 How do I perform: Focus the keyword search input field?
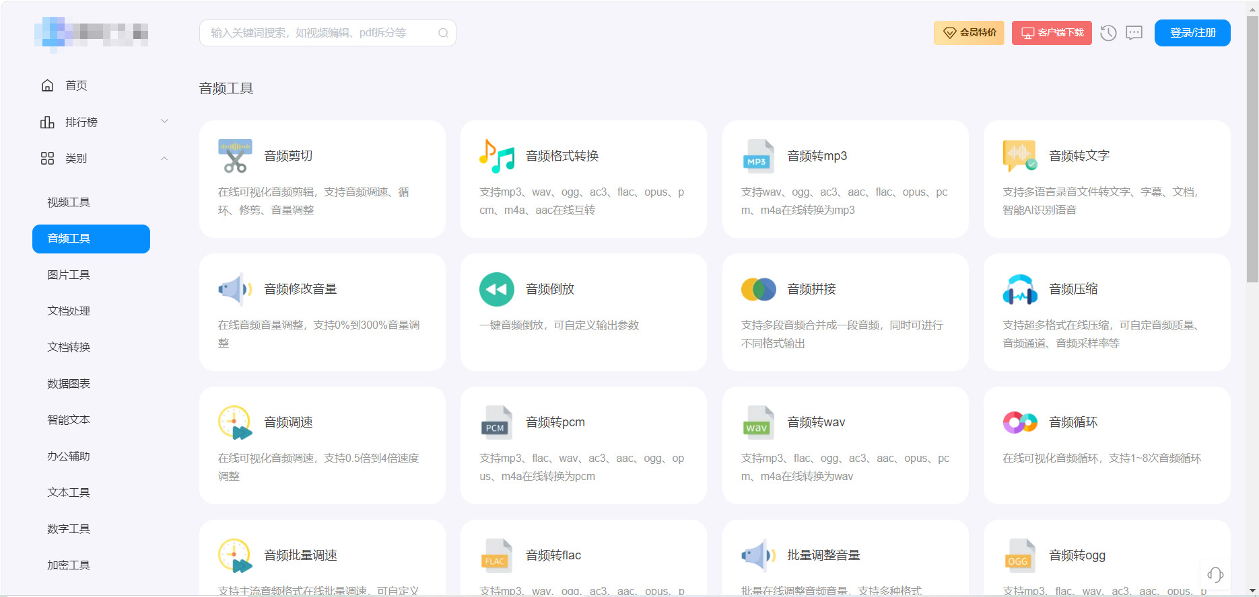click(328, 33)
